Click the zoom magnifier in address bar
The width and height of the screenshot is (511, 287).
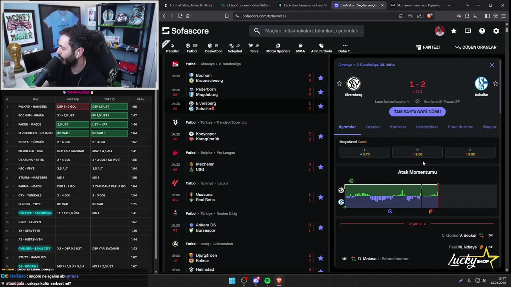410,16
